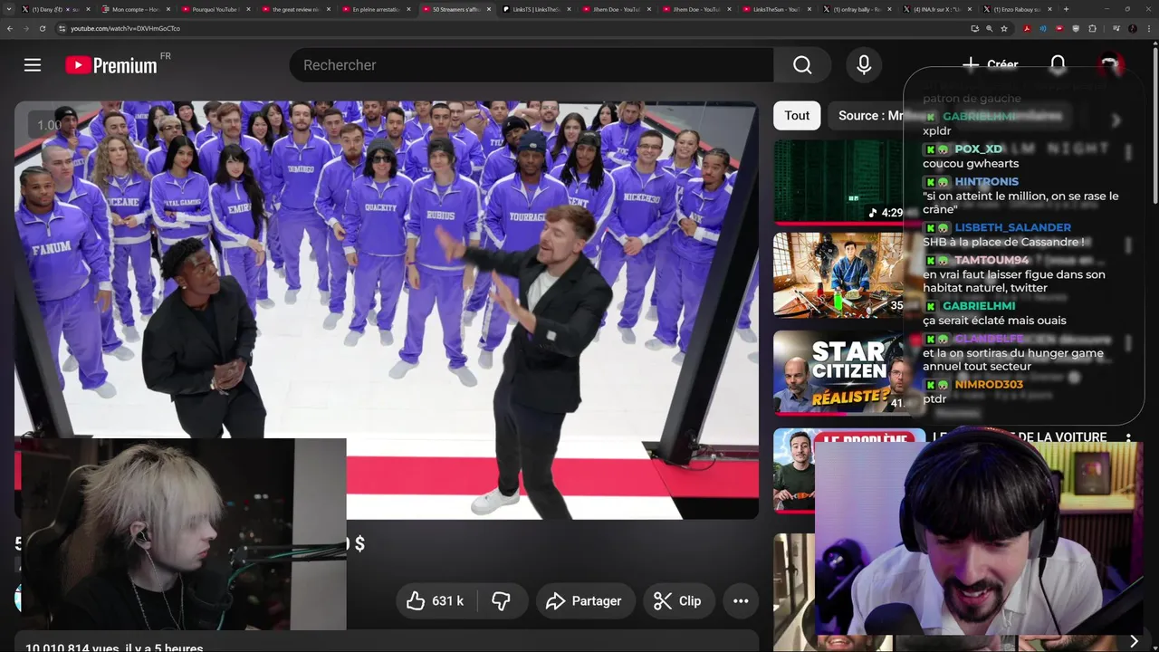Go forward in the browser
The height and width of the screenshot is (652, 1159).
pyautogui.click(x=26, y=28)
